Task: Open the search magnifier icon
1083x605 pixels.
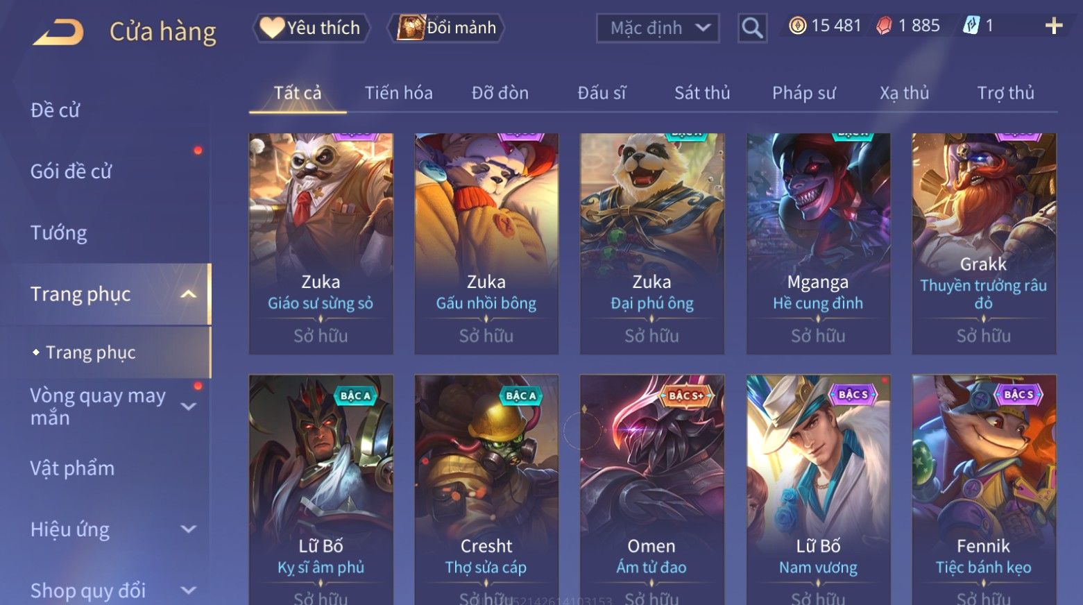Action: tap(752, 28)
